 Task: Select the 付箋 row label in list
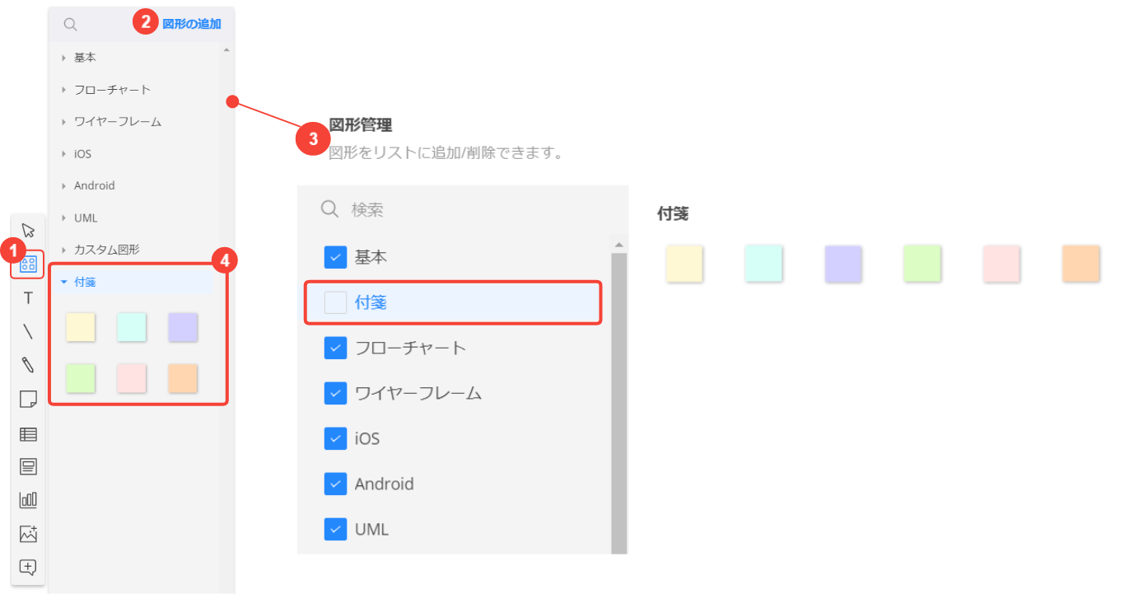pyautogui.click(x=371, y=302)
